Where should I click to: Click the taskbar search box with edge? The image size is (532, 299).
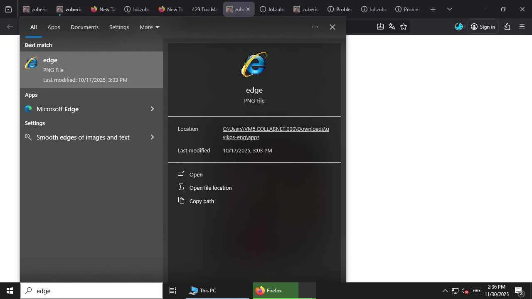(x=91, y=291)
